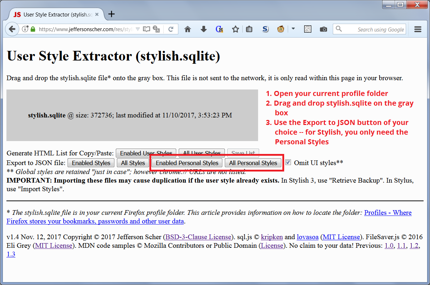Take a screenshot with camera icon
This screenshot has width=430, height=285.
pos(323,29)
